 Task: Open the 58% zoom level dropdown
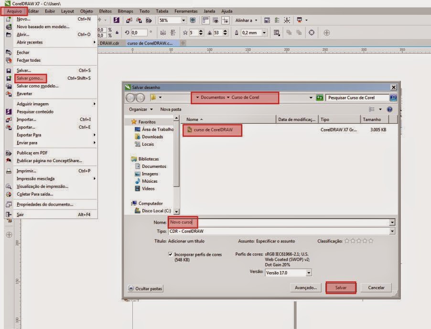pyautogui.click(x=183, y=20)
